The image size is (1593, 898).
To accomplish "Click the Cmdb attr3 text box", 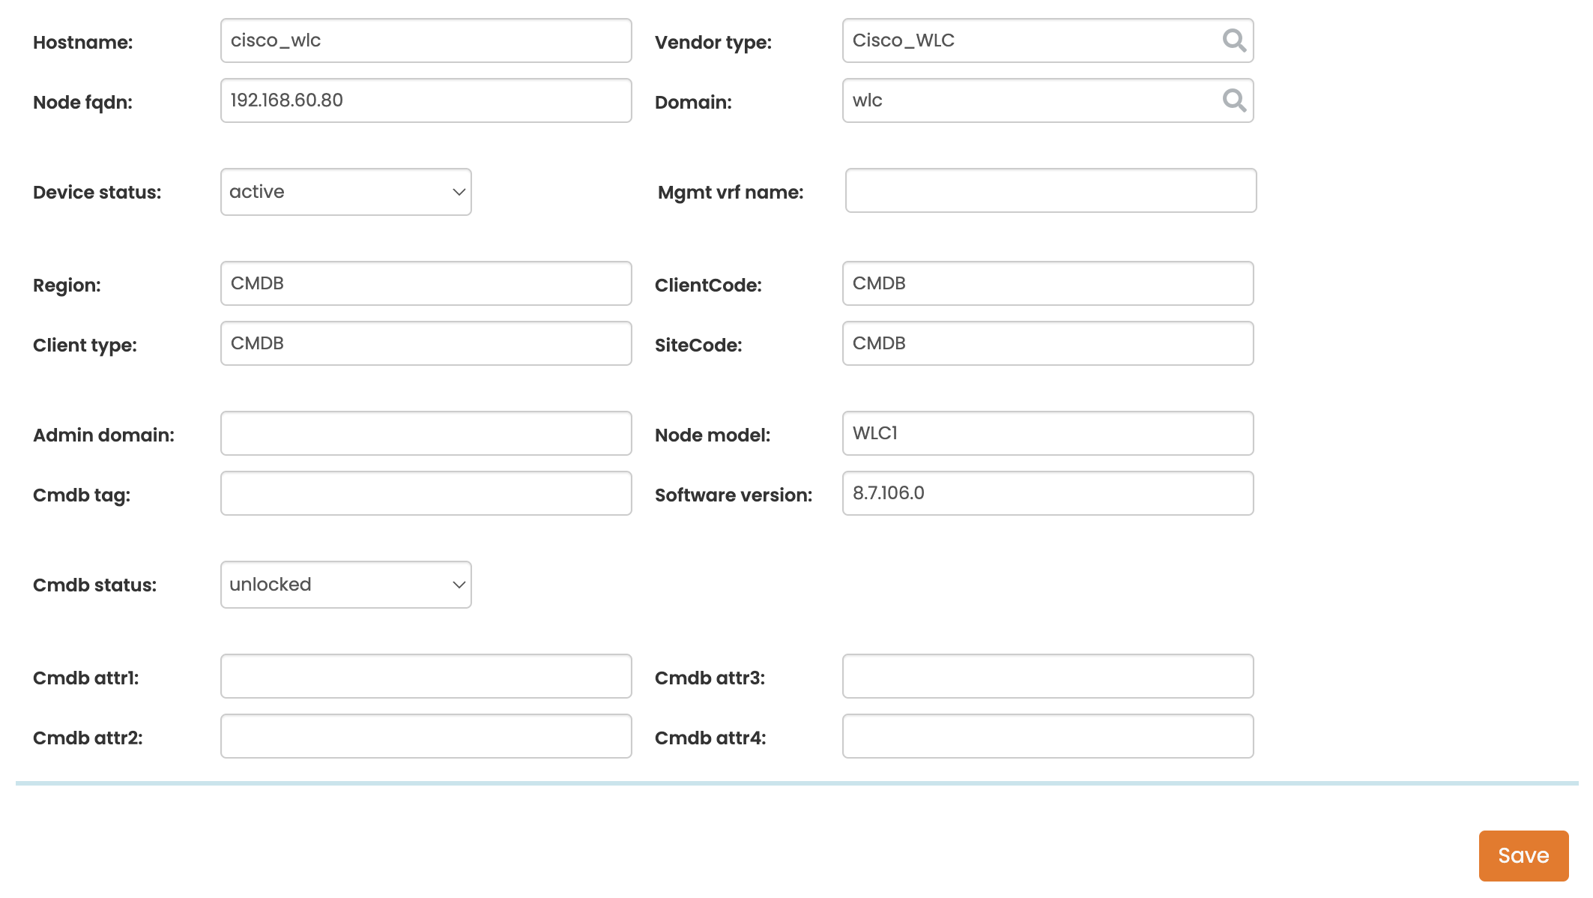I will pos(1047,676).
